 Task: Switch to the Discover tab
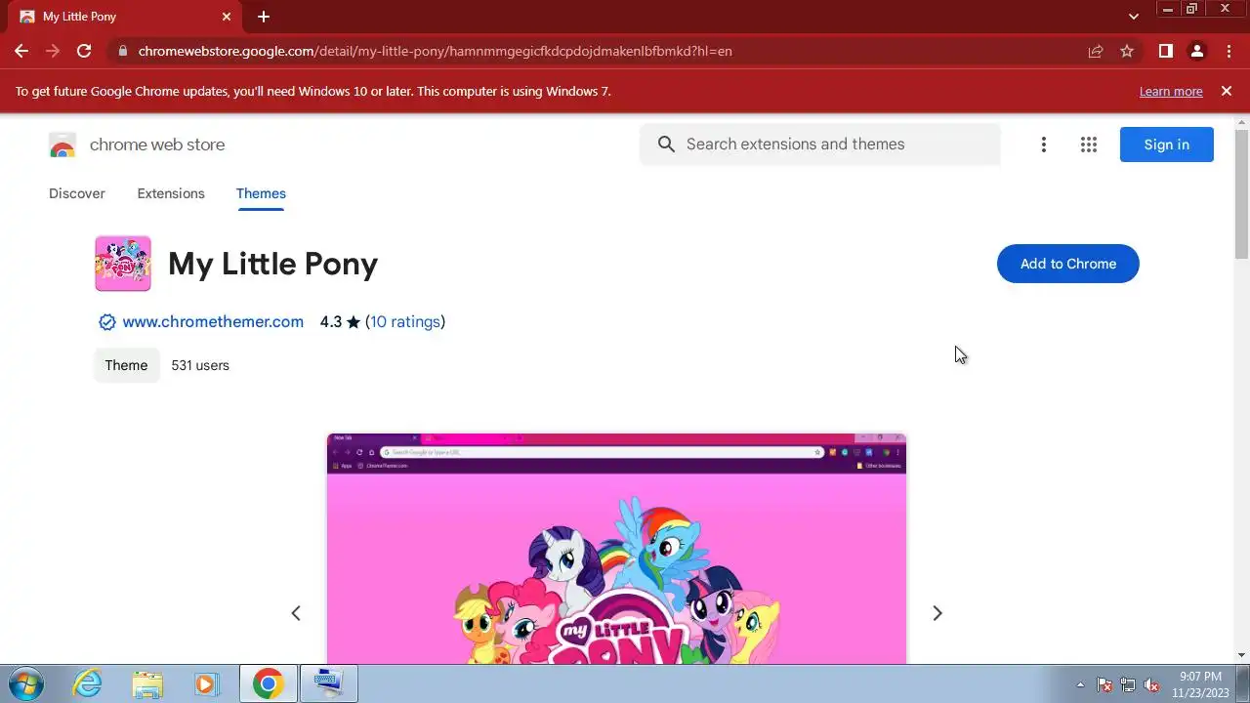pos(77,193)
